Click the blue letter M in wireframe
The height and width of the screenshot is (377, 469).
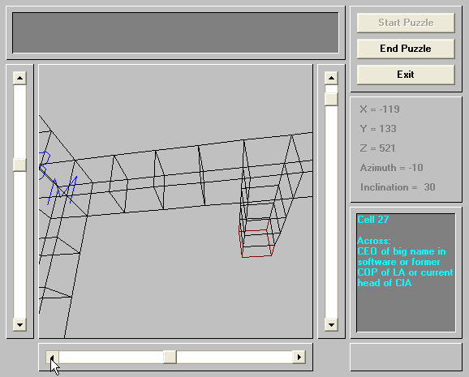62,191
